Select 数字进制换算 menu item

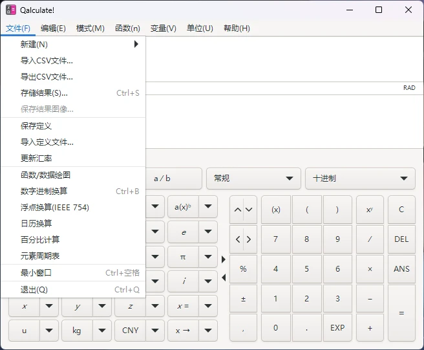pos(73,191)
